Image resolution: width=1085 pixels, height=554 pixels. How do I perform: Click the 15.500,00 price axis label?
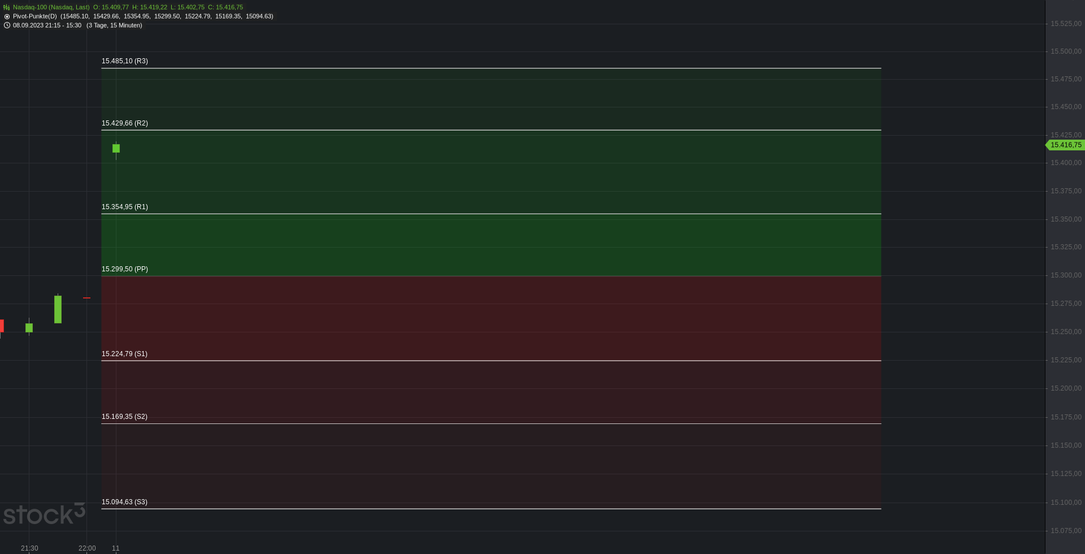click(x=1066, y=51)
